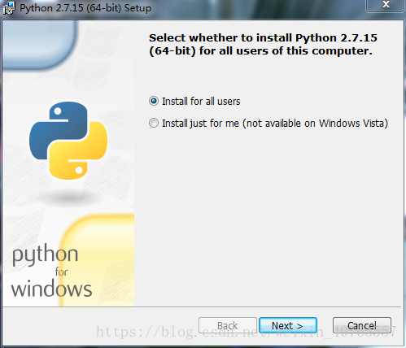Click the empty gray area below the radio options
The height and width of the screenshot is (348, 406).
[x=267, y=217]
